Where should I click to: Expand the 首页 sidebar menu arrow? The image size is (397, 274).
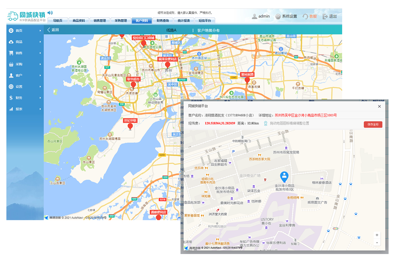point(40,30)
